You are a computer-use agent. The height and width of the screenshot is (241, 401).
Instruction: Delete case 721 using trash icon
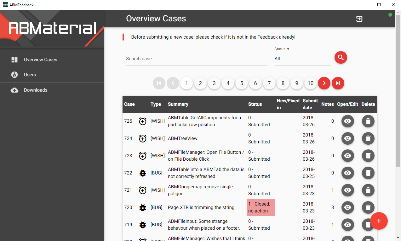368,190
